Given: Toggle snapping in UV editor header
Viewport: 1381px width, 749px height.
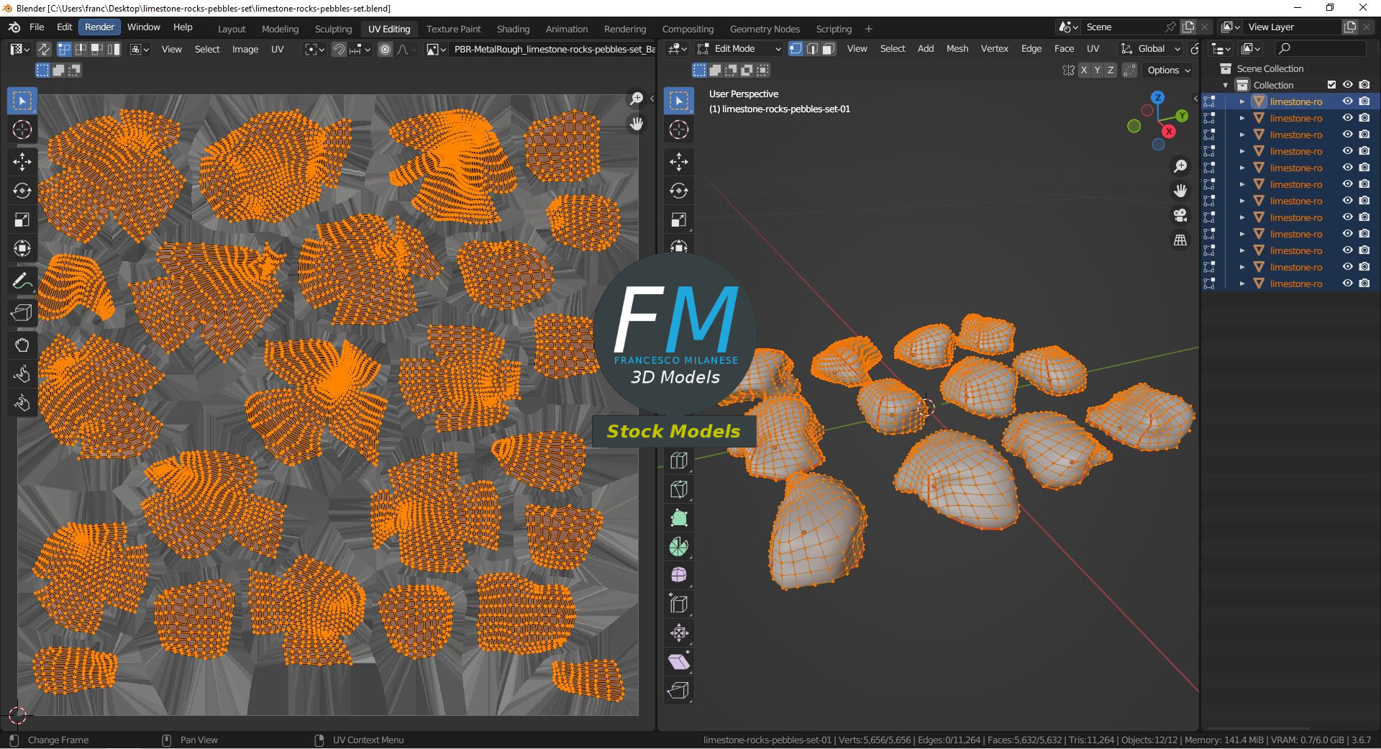Looking at the screenshot, I should pos(339,49).
